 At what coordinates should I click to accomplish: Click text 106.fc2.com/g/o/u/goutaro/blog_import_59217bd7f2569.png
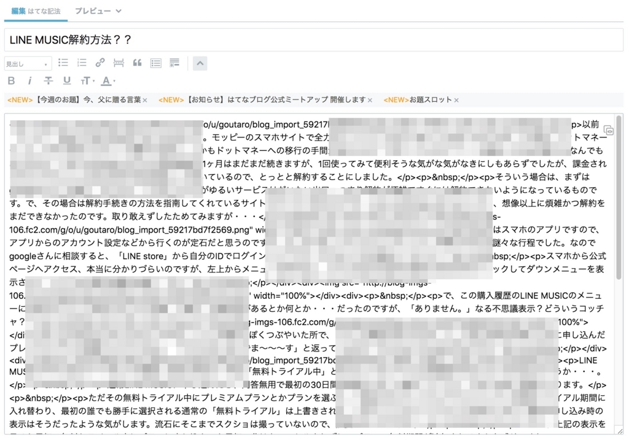[x=131, y=230]
